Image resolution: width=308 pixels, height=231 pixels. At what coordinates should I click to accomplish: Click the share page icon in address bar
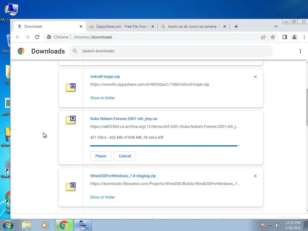tap(263, 37)
